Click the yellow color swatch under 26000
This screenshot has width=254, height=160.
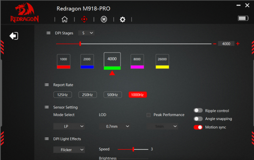[x=162, y=67]
